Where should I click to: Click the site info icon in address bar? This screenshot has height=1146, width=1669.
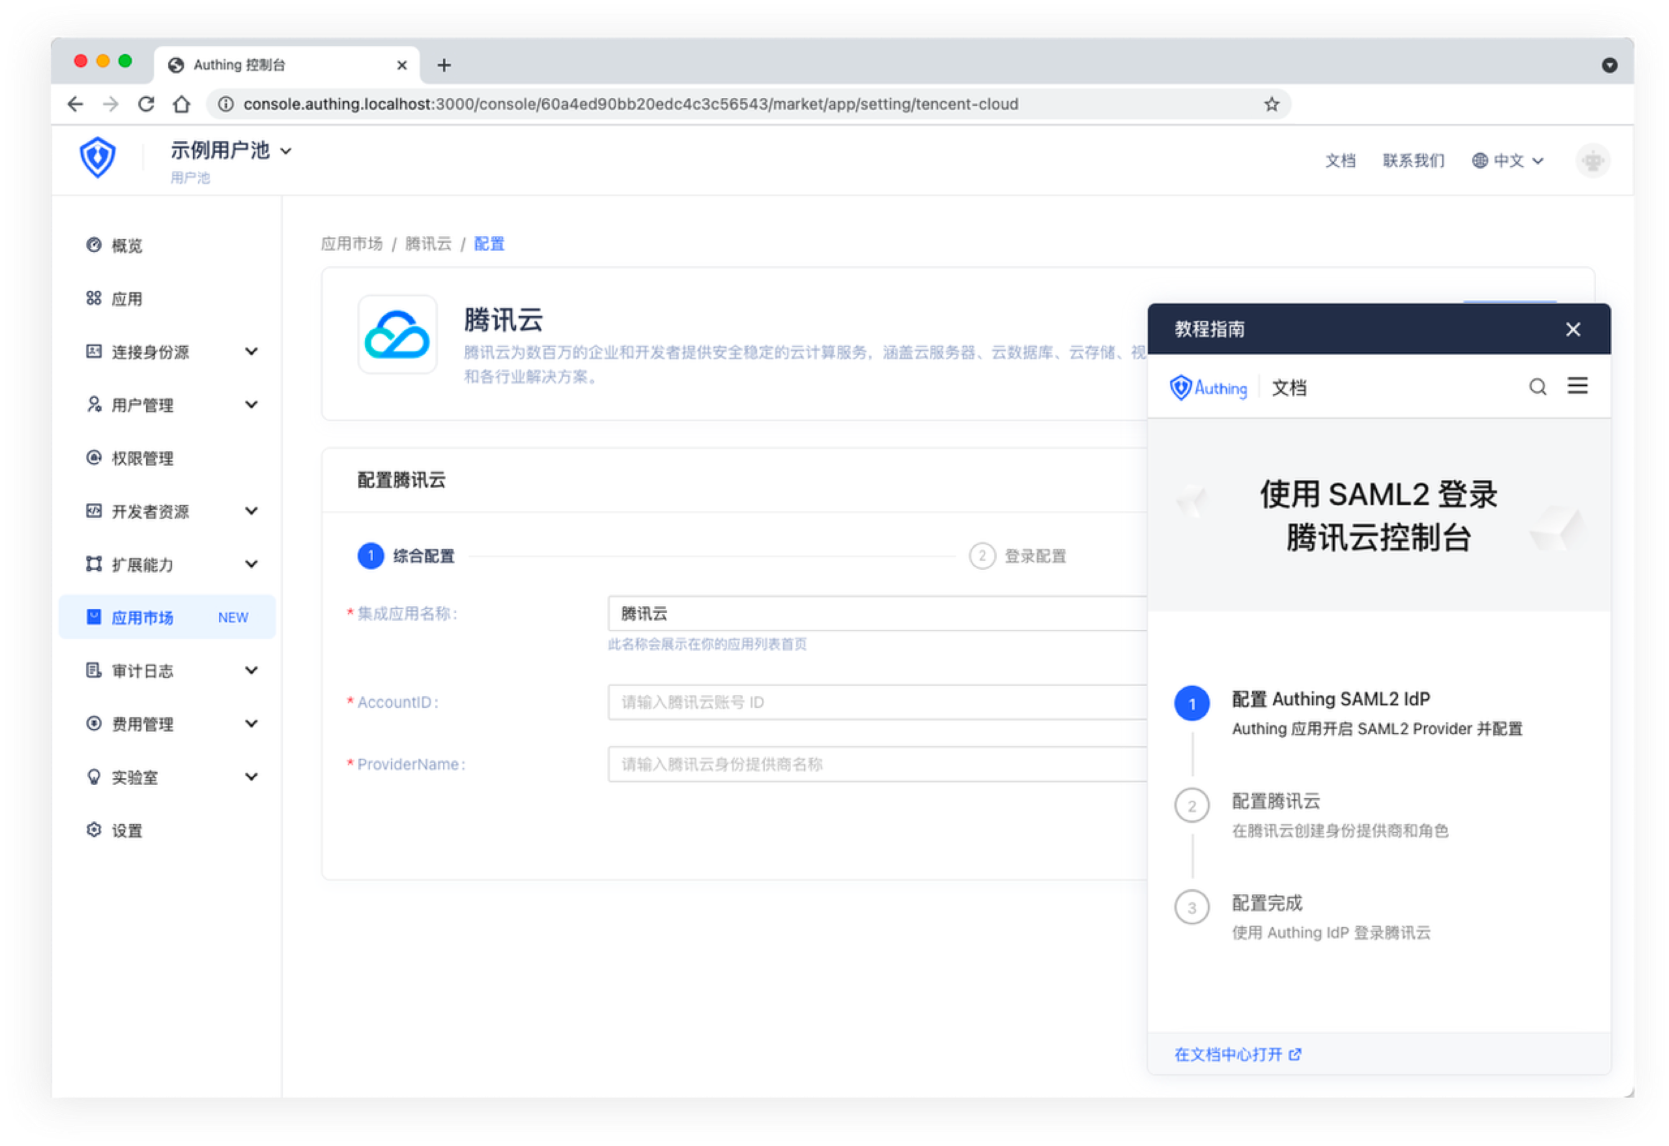click(226, 104)
